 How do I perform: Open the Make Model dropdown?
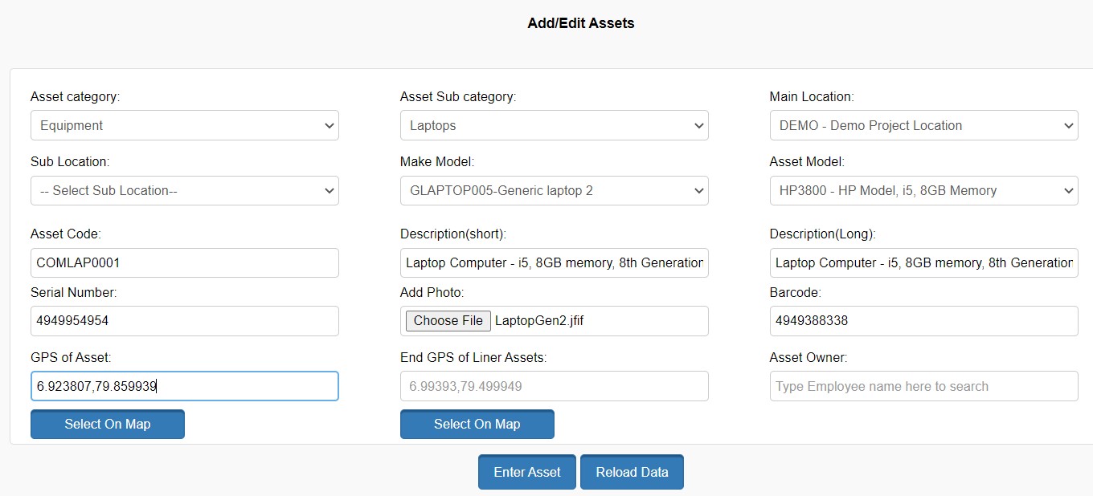click(x=554, y=191)
